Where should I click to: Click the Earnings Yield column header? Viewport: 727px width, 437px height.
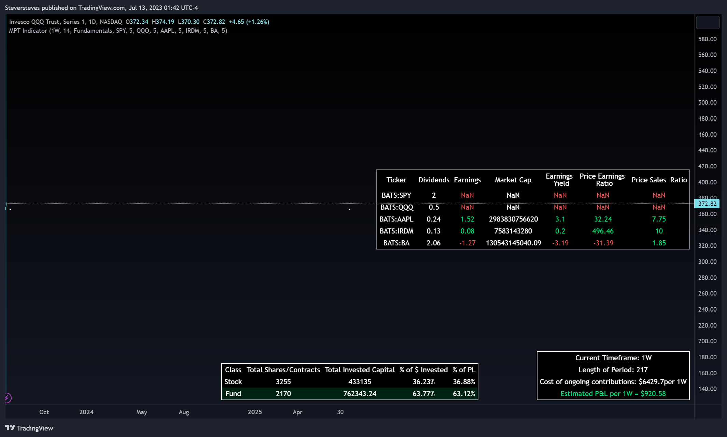[559, 180]
